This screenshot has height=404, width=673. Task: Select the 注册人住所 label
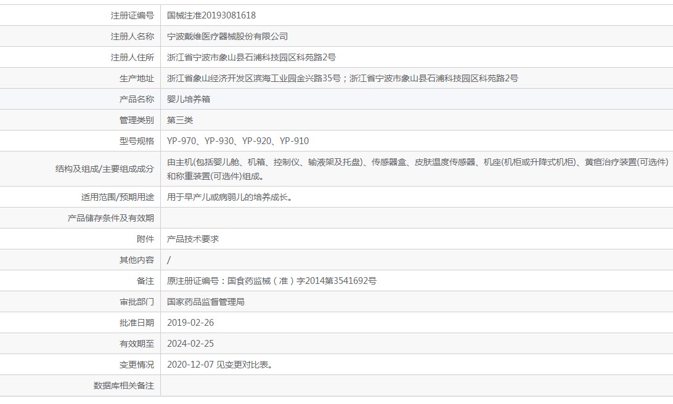tap(132, 57)
